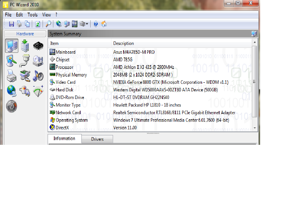Viewport: 292px width, 203px height.
Task: Click the Refresh toolbar icon
Action: click(x=38, y=24)
